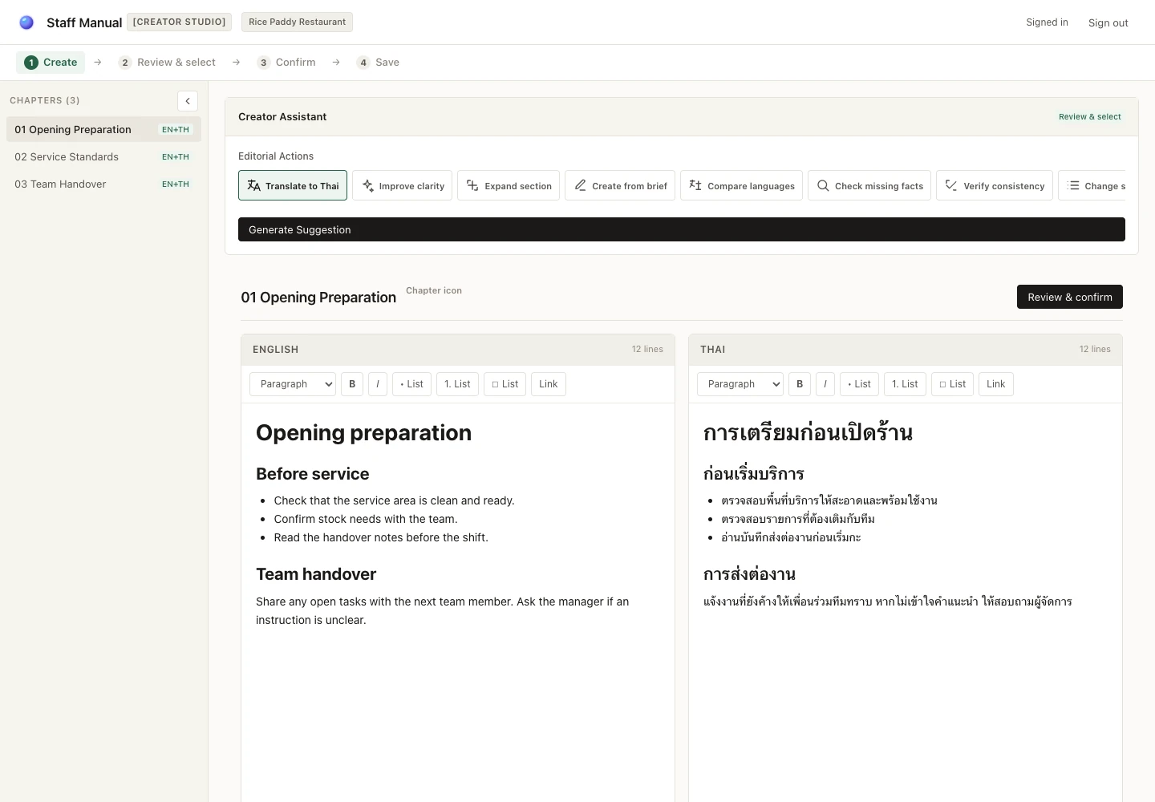Click the English heading 'Opening preparation'
This screenshot has height=802, width=1155.
point(363,432)
